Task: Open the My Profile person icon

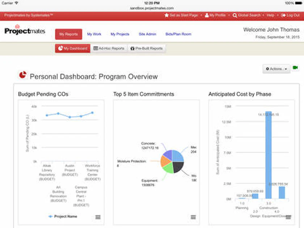Action: click(207, 15)
